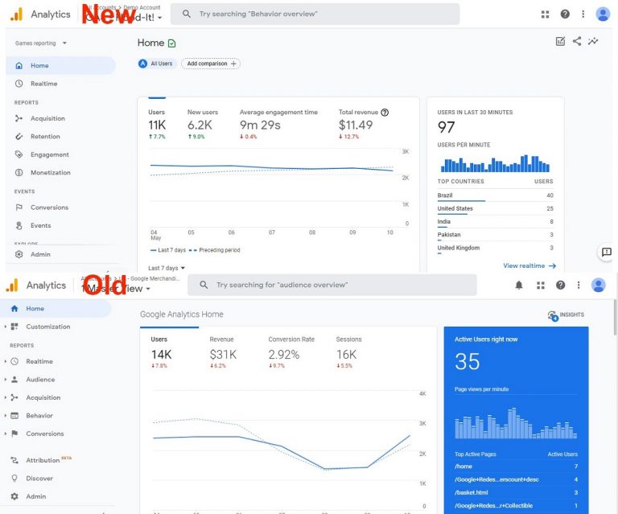
Task: Select Conversion Rate metric tab
Action: point(291,353)
